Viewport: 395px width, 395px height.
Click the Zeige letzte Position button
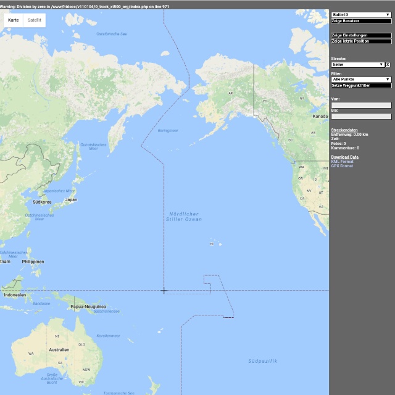361,41
